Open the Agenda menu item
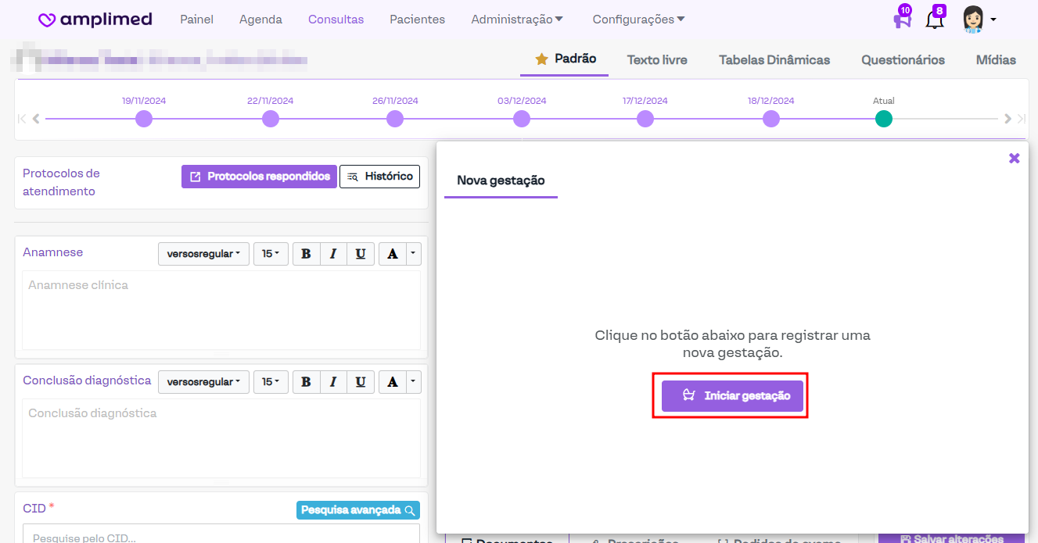Viewport: 1038px width, 543px height. click(260, 20)
